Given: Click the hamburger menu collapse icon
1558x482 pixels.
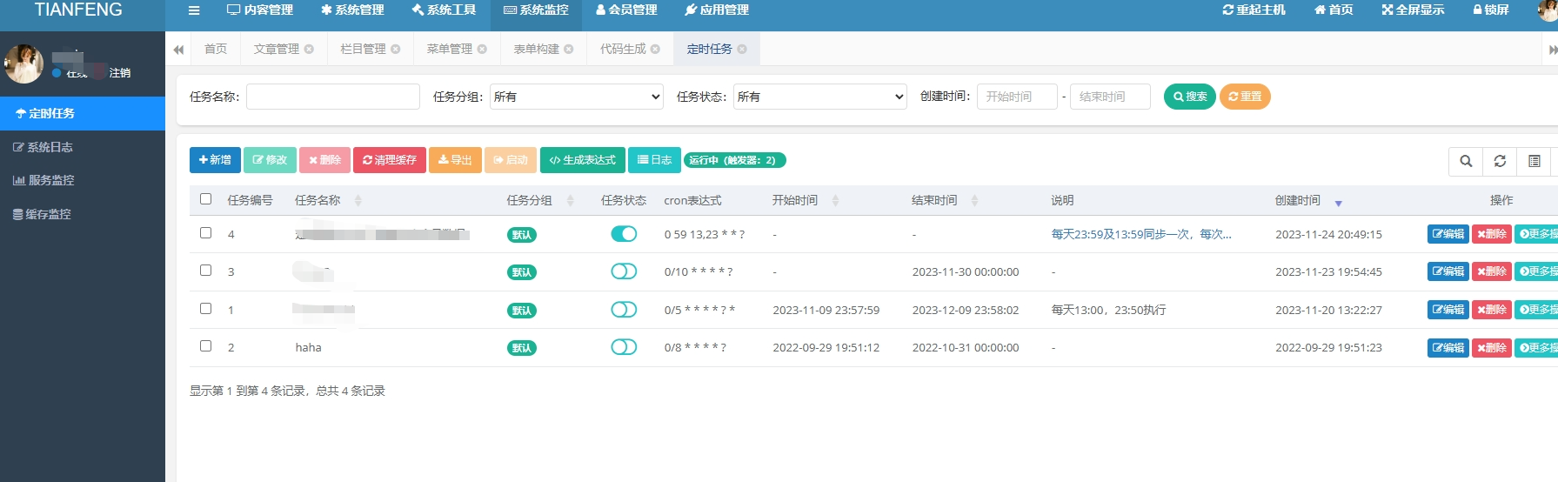Looking at the screenshot, I should 194,10.
